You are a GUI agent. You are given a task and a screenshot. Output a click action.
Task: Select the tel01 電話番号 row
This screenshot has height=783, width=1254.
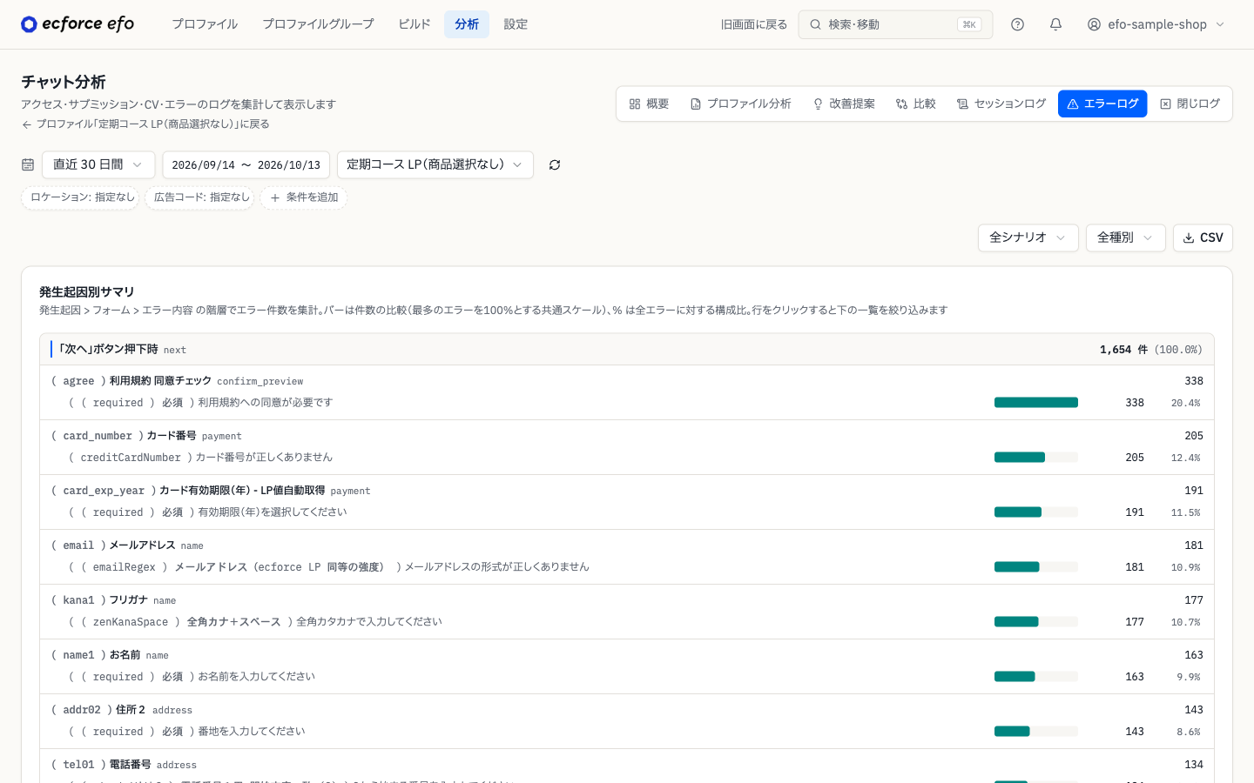(627, 766)
